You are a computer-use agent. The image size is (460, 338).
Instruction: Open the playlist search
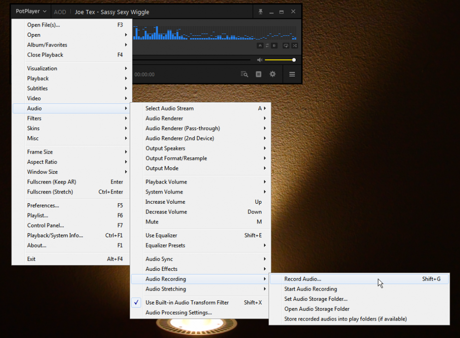click(244, 74)
